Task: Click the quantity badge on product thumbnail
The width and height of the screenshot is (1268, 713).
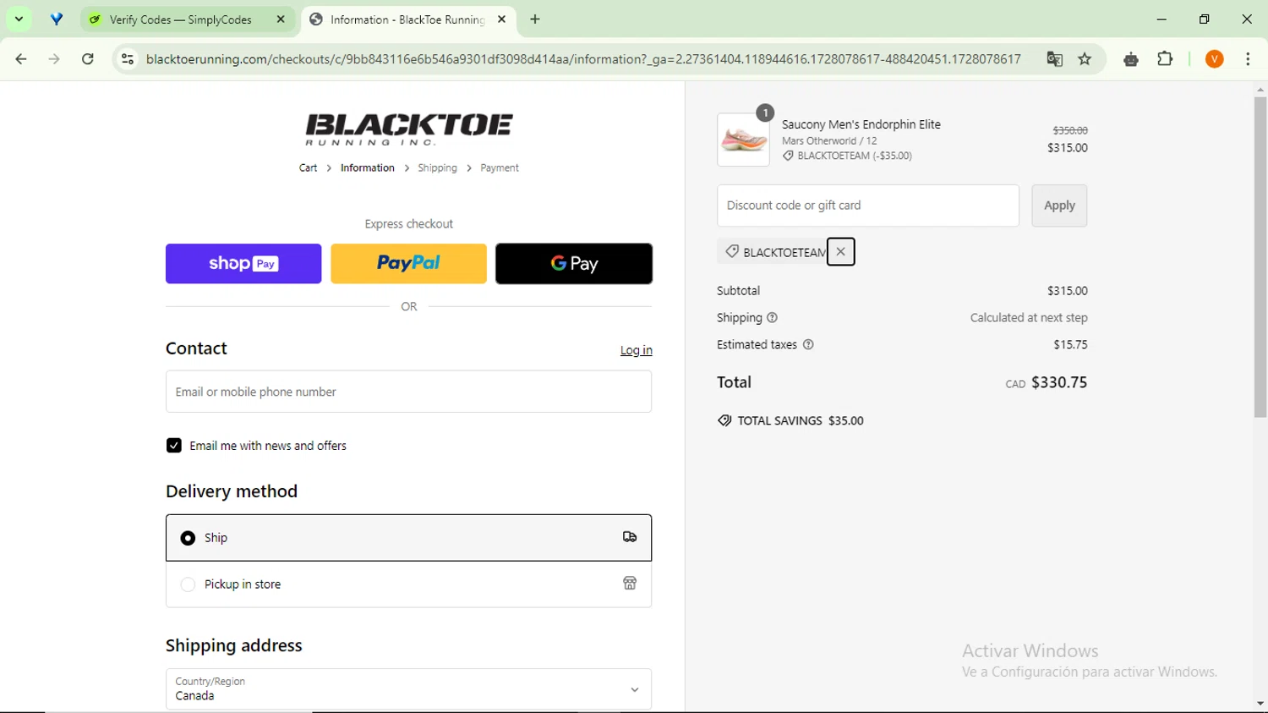Action: click(x=765, y=112)
